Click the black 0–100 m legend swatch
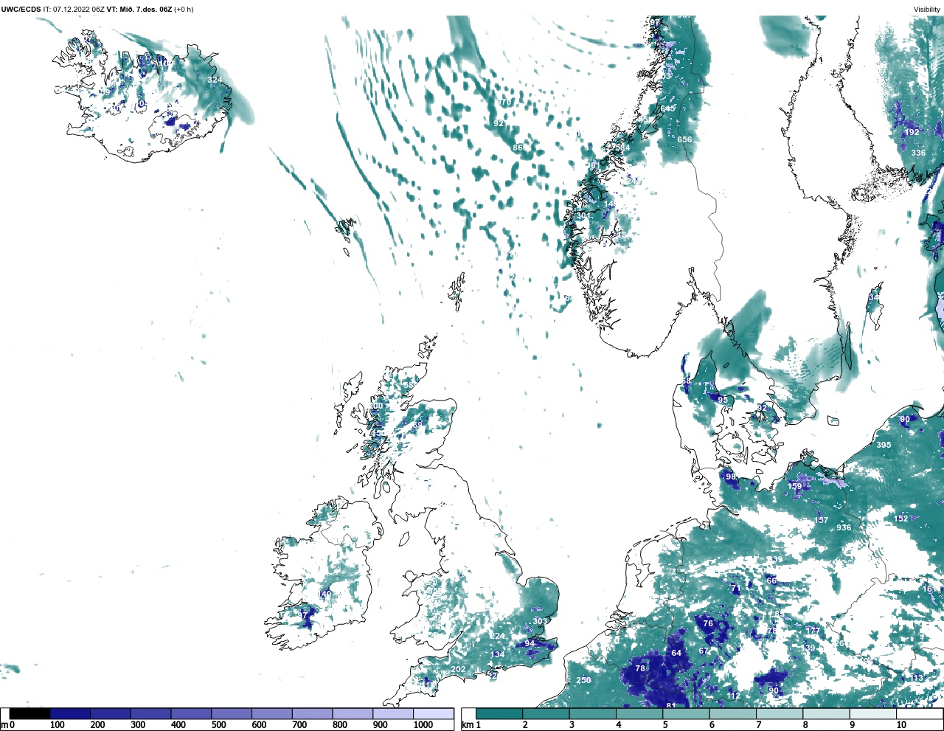 click(29, 714)
